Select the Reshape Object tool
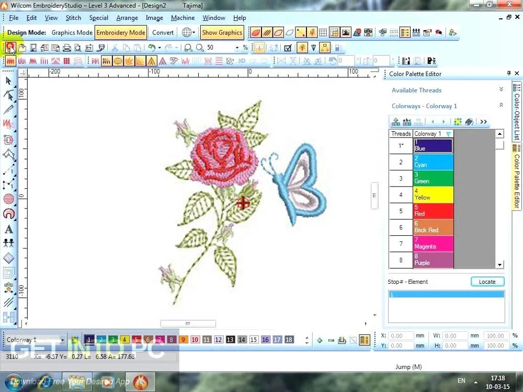The width and height of the screenshot is (523, 392). 9,95
